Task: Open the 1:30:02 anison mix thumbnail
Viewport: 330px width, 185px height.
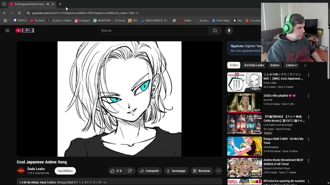Action: (244, 82)
